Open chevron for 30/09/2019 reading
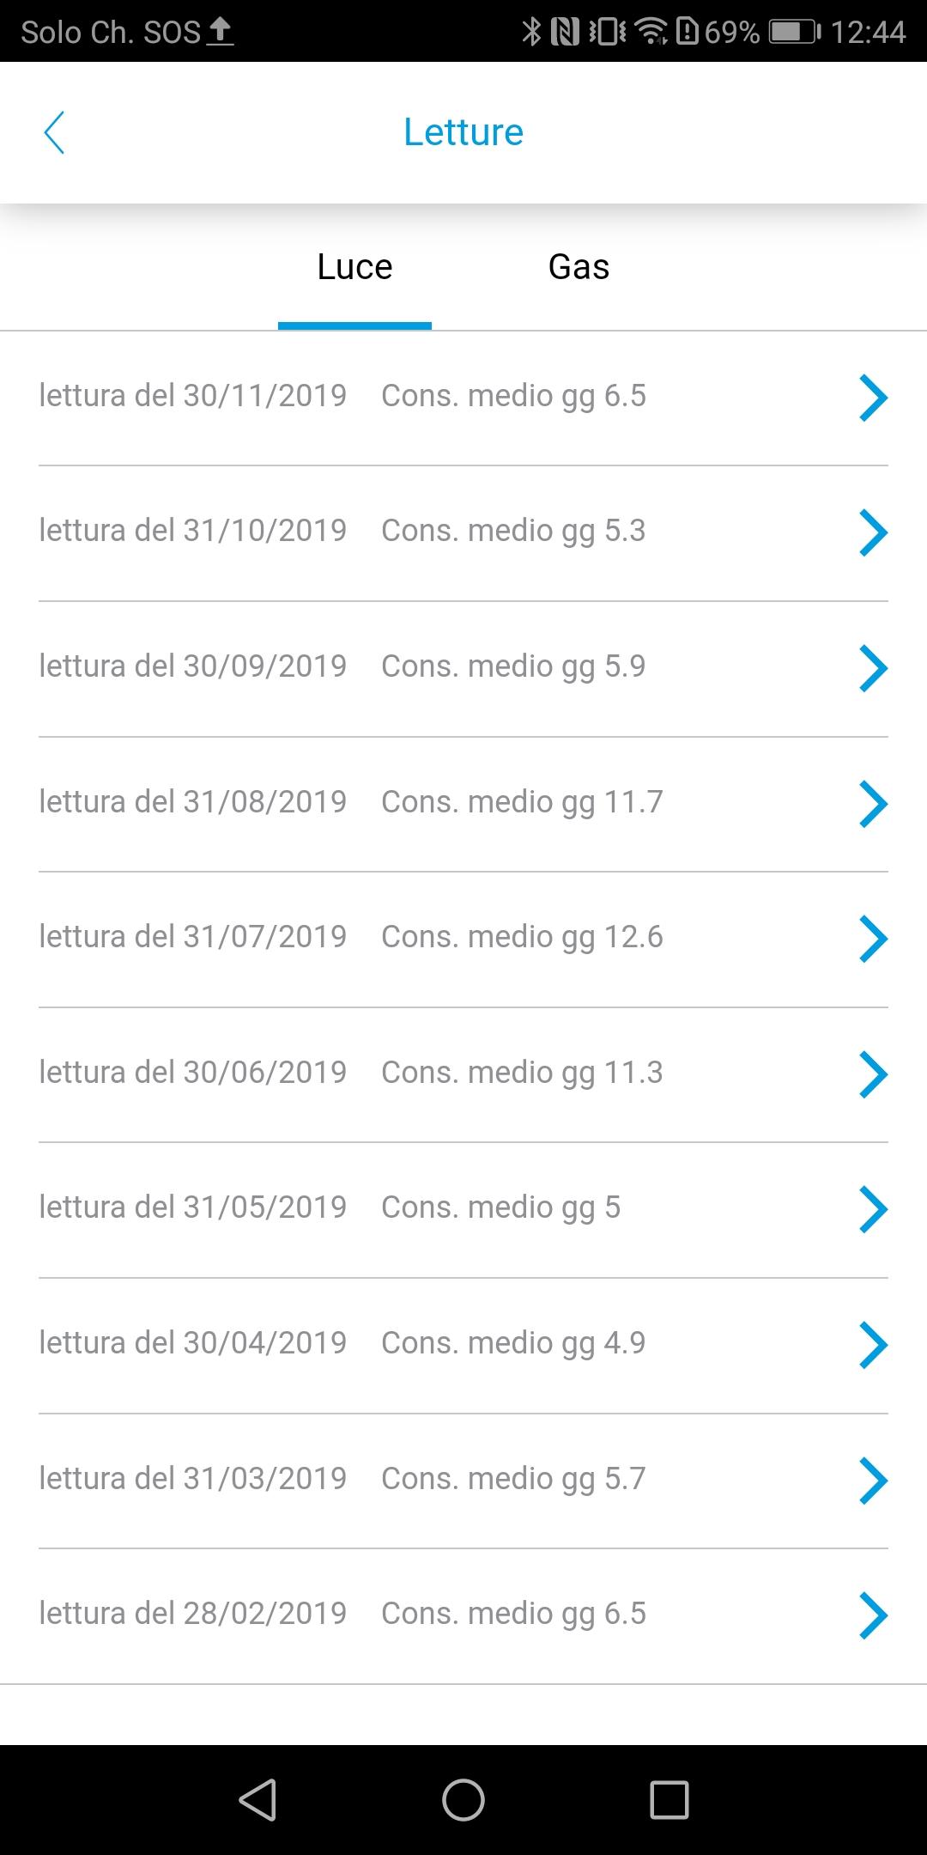This screenshot has width=927, height=1855. click(872, 668)
